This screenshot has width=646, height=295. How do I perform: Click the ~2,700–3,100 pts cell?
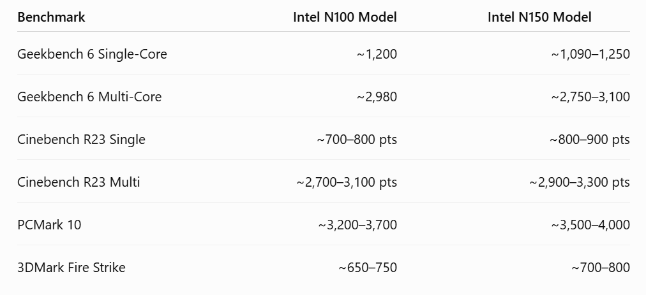point(347,182)
